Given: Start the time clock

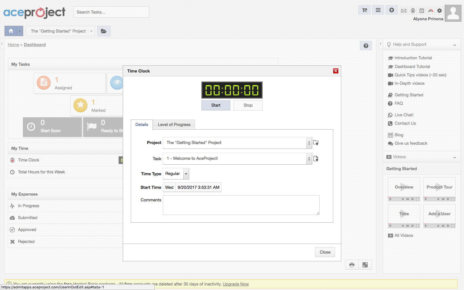Looking at the screenshot, I should (216, 105).
